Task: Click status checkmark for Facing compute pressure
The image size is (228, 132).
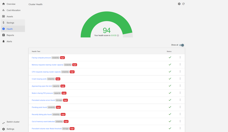Action: (x=170, y=57)
